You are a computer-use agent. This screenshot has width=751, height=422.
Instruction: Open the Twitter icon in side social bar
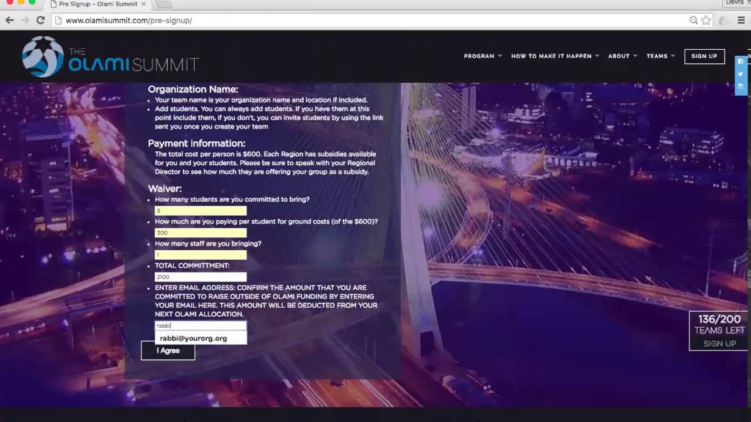[x=740, y=74]
